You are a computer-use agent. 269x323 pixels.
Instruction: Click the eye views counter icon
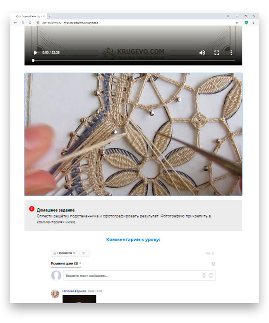pyautogui.click(x=208, y=253)
